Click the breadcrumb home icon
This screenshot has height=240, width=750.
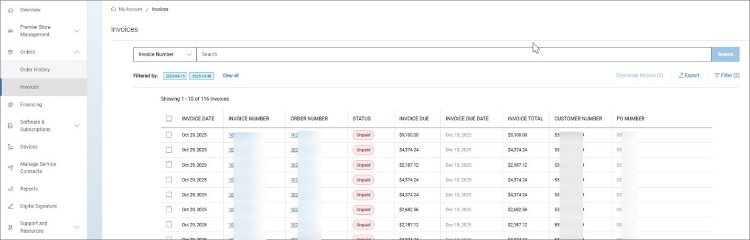(114, 9)
